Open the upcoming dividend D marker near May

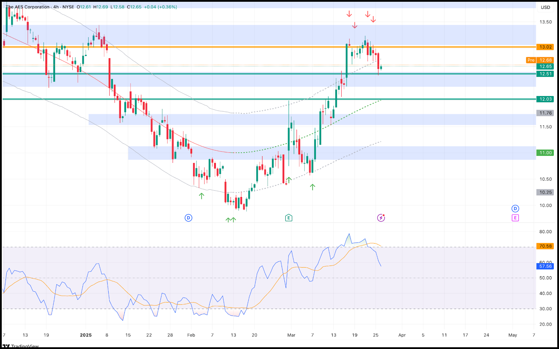(515, 209)
